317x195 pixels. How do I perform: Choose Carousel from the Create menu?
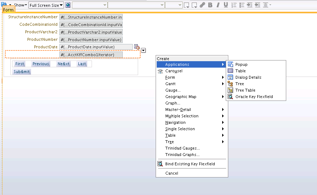[191, 71]
